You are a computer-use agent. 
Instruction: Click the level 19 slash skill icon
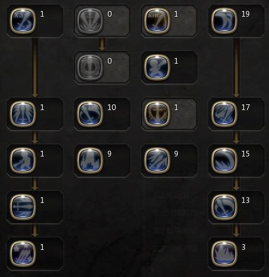tap(224, 21)
